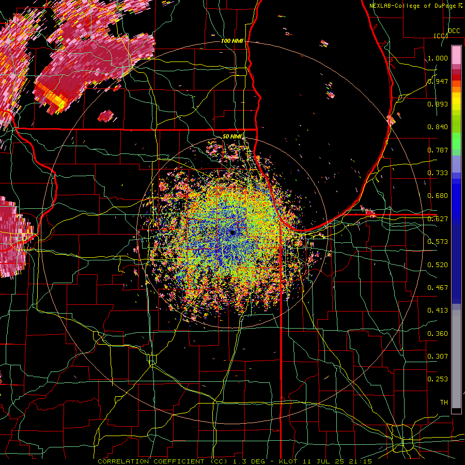Click the TH threshold label

point(444,402)
